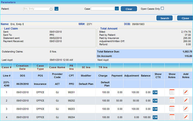Click Provider Code column header
The width and height of the screenshot is (193, 121).
[57, 76]
